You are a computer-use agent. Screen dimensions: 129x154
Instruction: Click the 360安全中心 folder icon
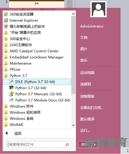coord(6,39)
